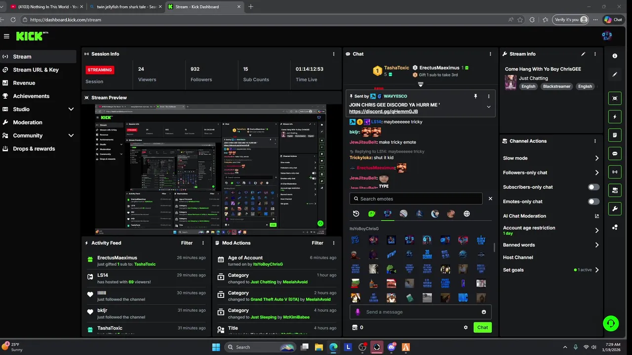The width and height of the screenshot is (632, 355).
Task: Open Account age restriction options arrow
Action: (596, 230)
